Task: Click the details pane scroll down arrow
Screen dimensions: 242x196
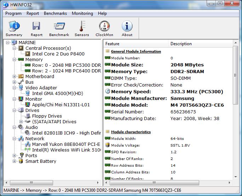Action: point(236,177)
